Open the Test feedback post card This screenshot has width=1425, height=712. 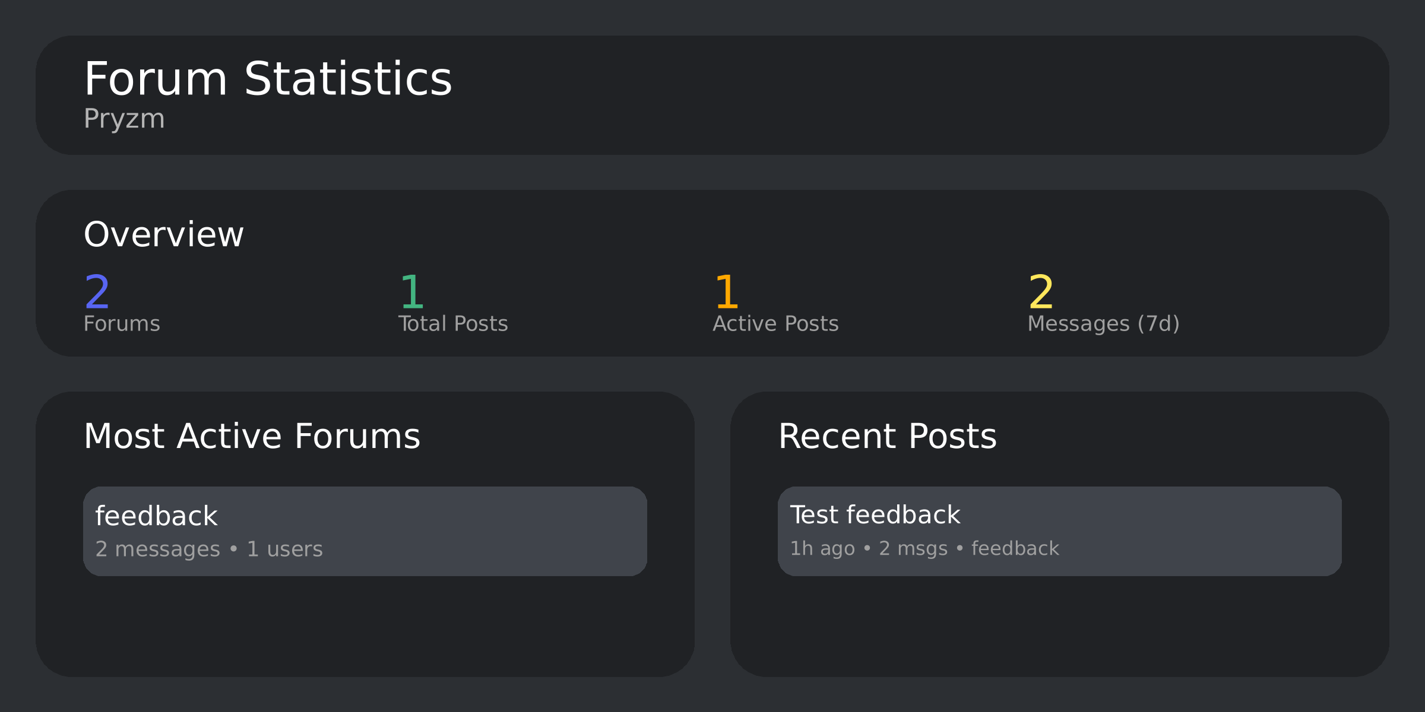click(1060, 530)
